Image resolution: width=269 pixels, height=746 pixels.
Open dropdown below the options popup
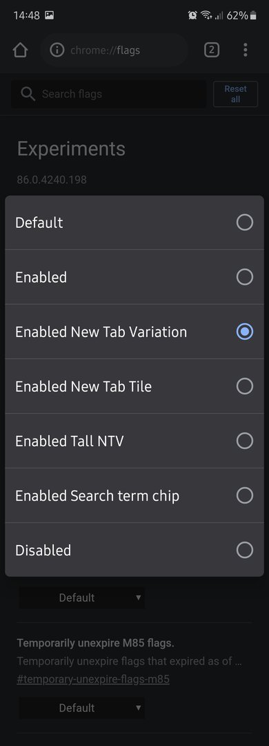[x=82, y=597]
